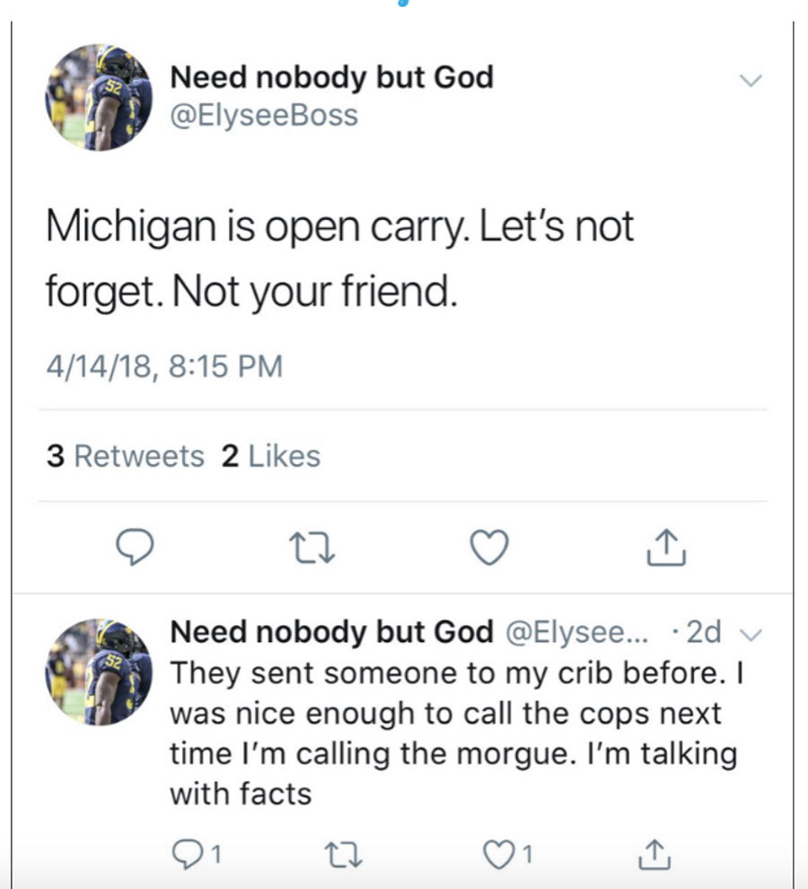
Task: Expand the main tweet options chevron
Action: tap(751, 81)
